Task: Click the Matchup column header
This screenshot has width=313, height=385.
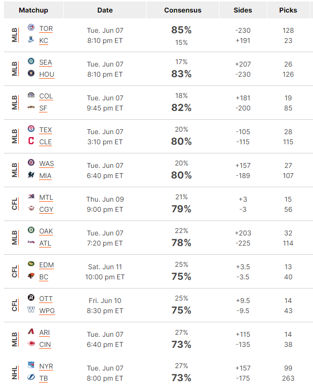Action: [33, 10]
